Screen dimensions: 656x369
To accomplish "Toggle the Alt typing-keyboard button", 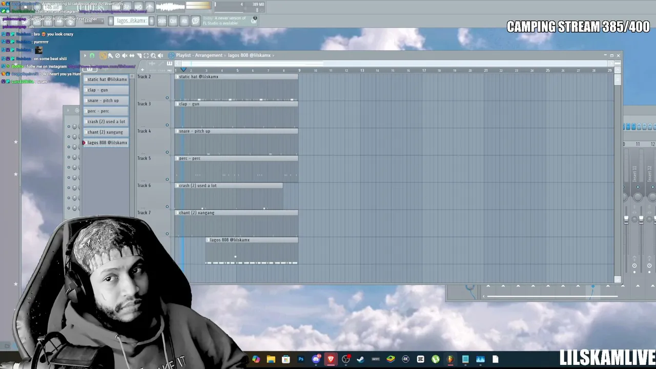I will [x=183, y=21].
